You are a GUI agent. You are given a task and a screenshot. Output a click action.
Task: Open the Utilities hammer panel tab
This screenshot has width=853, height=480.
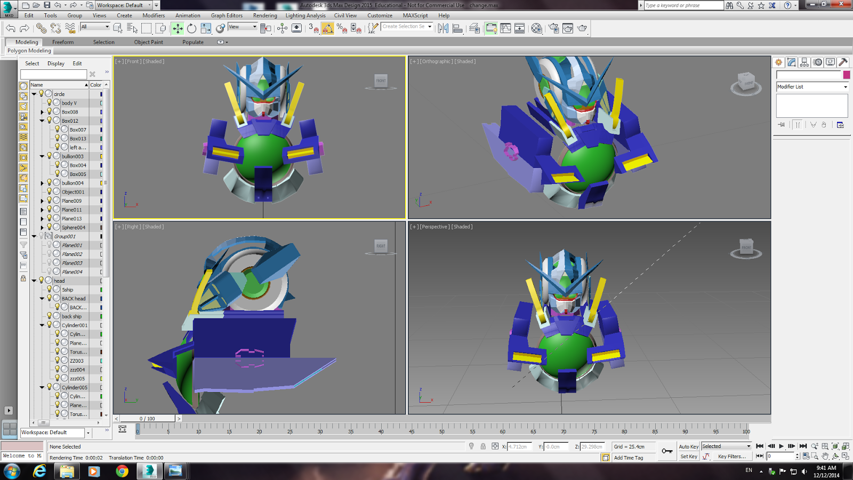pyautogui.click(x=843, y=62)
